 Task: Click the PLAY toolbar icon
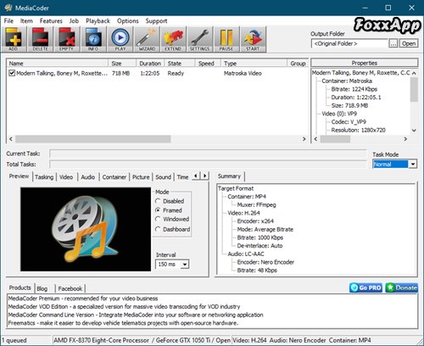click(x=120, y=39)
